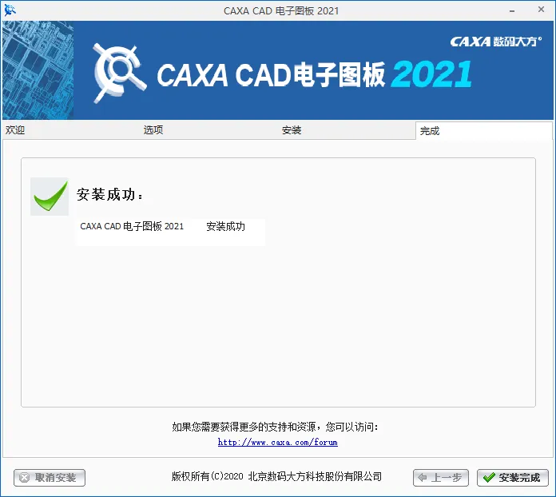Click the circuit board banner image
This screenshot has width=556, height=497.
(x=38, y=70)
